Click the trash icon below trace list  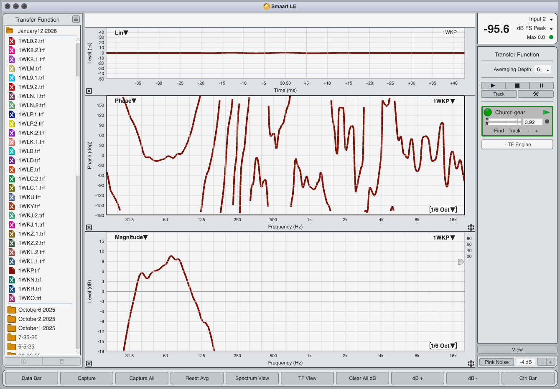click(x=61, y=361)
